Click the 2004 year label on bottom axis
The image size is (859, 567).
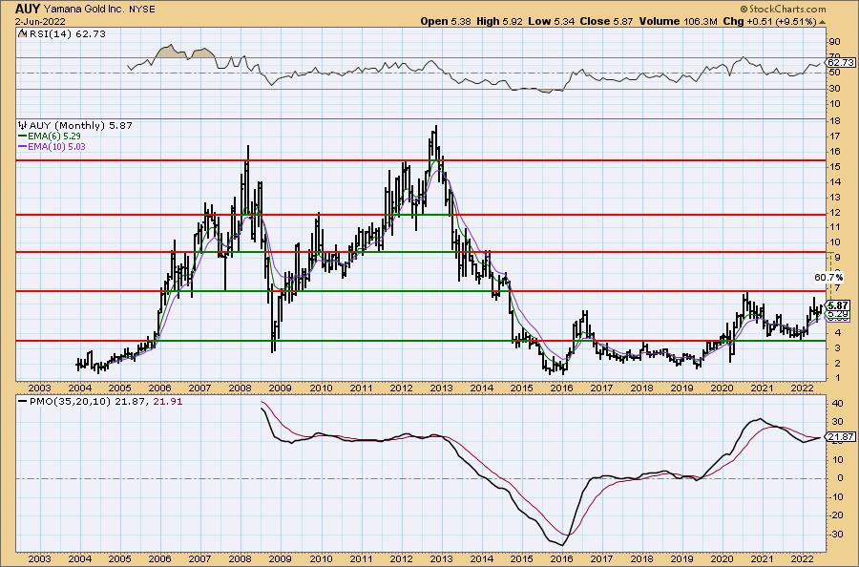click(79, 558)
